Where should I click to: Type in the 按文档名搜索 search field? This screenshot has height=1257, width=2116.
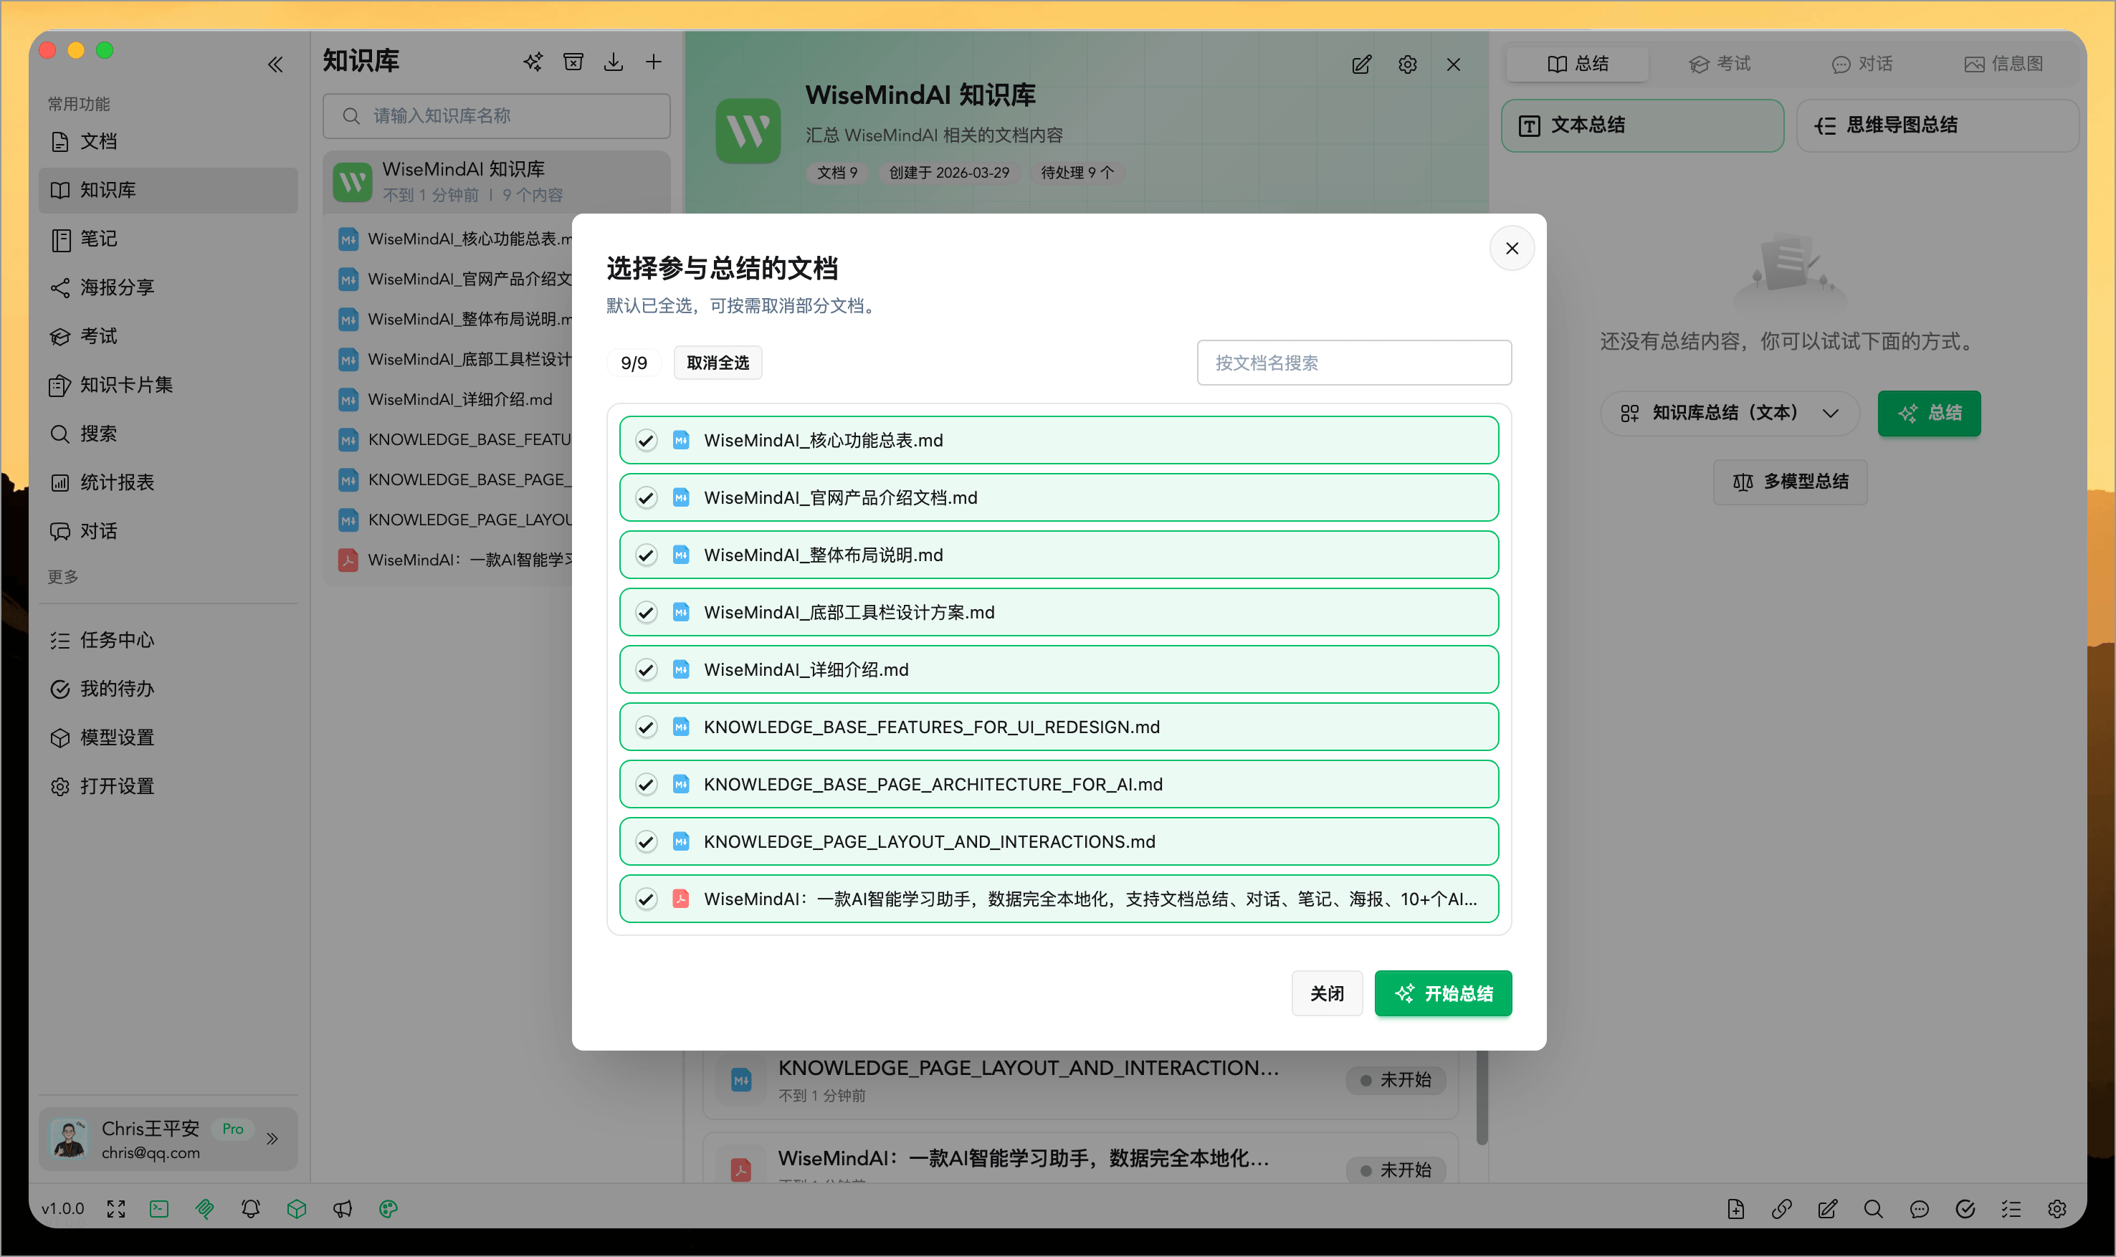[x=1353, y=362]
